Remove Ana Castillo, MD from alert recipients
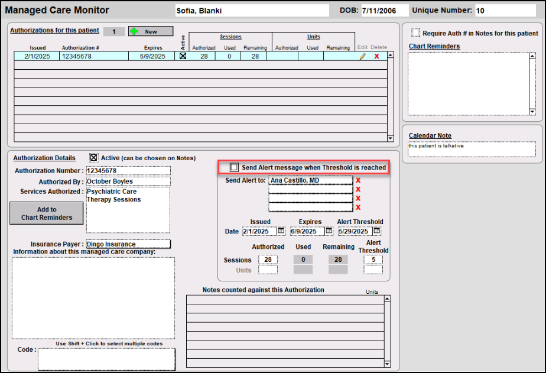 (x=358, y=180)
